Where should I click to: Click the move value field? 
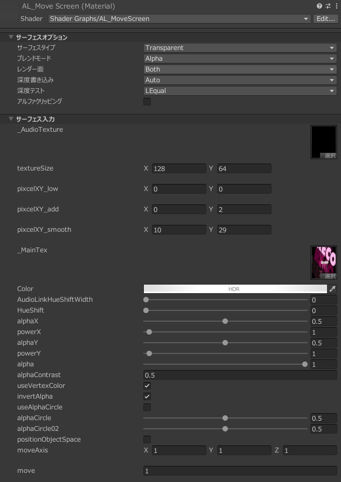coord(240,471)
